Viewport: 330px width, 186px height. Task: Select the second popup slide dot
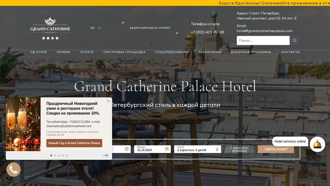pyautogui.click(x=55, y=155)
